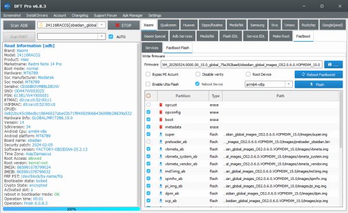Open the Install Drivers menu
The height and width of the screenshot is (213, 348).
(x=37, y=15)
